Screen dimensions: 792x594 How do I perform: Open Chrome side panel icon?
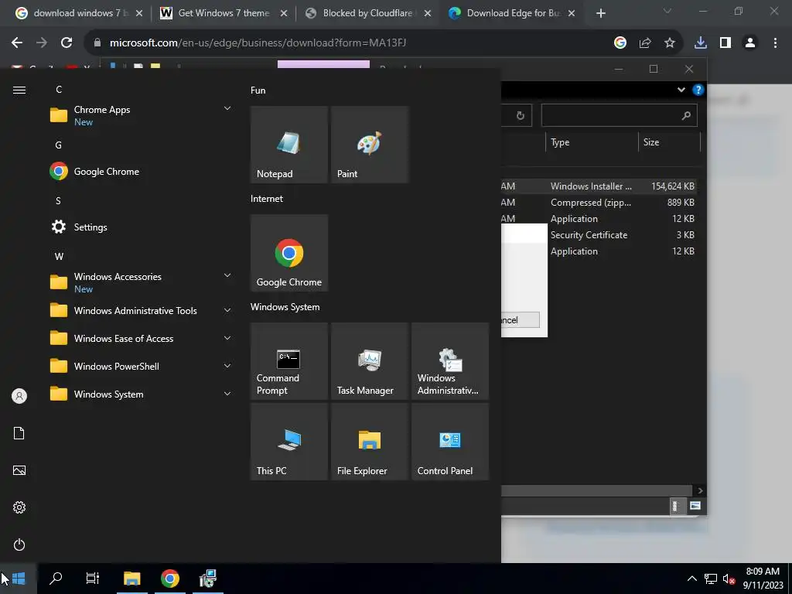pos(725,43)
